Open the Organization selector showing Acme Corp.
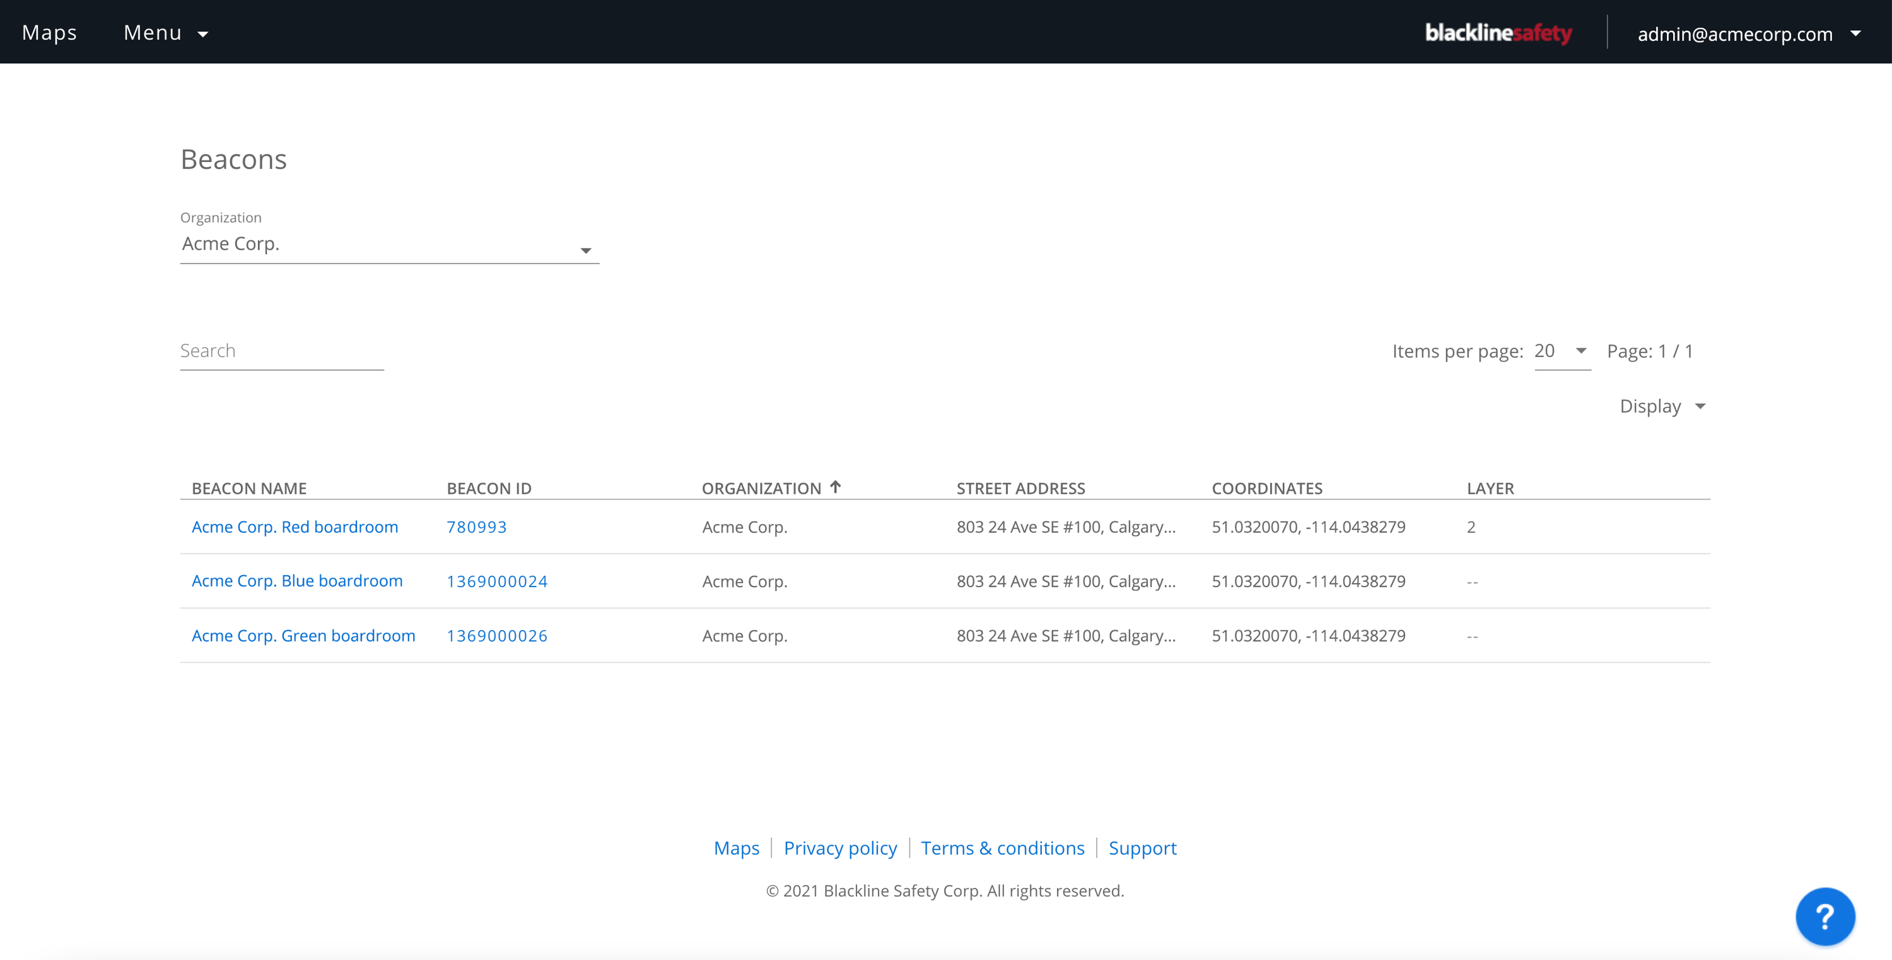This screenshot has height=960, width=1892. point(389,245)
